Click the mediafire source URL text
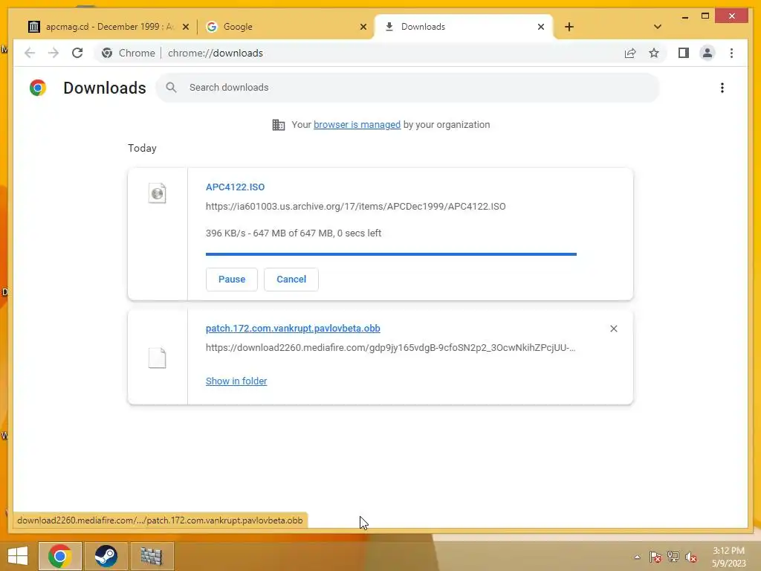This screenshot has height=571, width=761. [390, 348]
